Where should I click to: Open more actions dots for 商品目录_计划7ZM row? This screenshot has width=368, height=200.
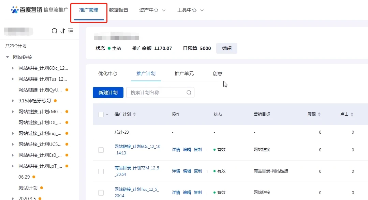pos(207,171)
